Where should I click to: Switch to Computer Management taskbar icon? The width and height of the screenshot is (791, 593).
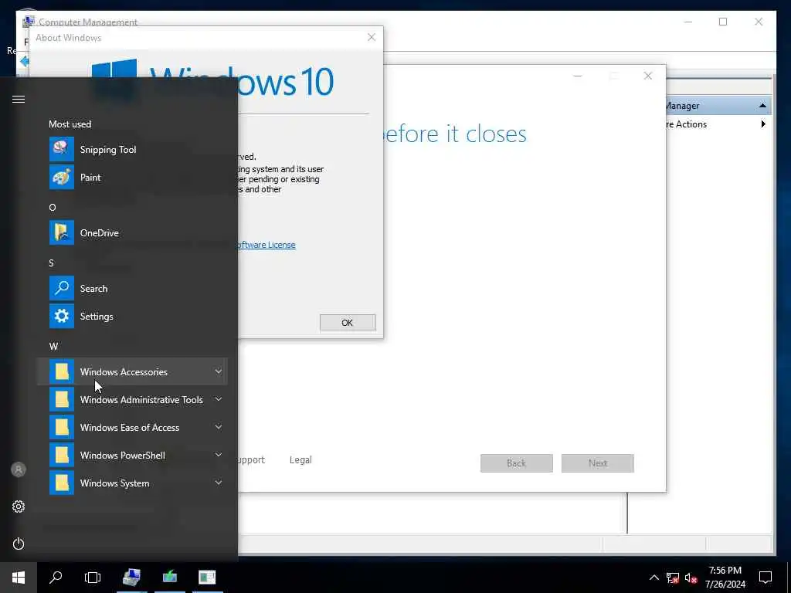click(x=131, y=578)
